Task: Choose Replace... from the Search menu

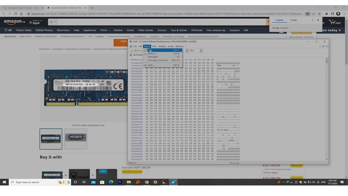Action: tap(163, 54)
